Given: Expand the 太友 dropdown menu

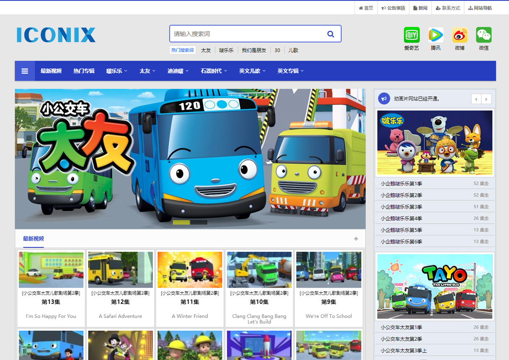Looking at the screenshot, I should click(x=147, y=71).
